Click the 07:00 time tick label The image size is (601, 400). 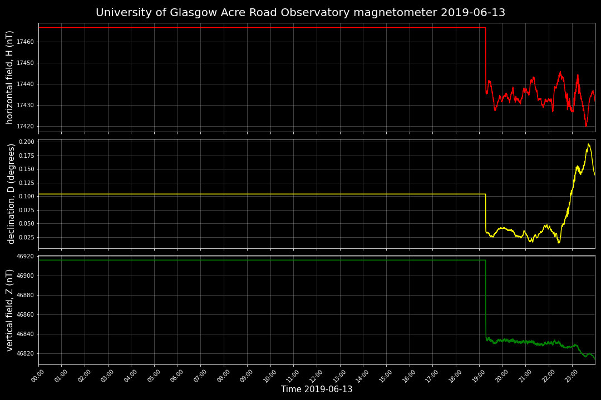(199, 376)
